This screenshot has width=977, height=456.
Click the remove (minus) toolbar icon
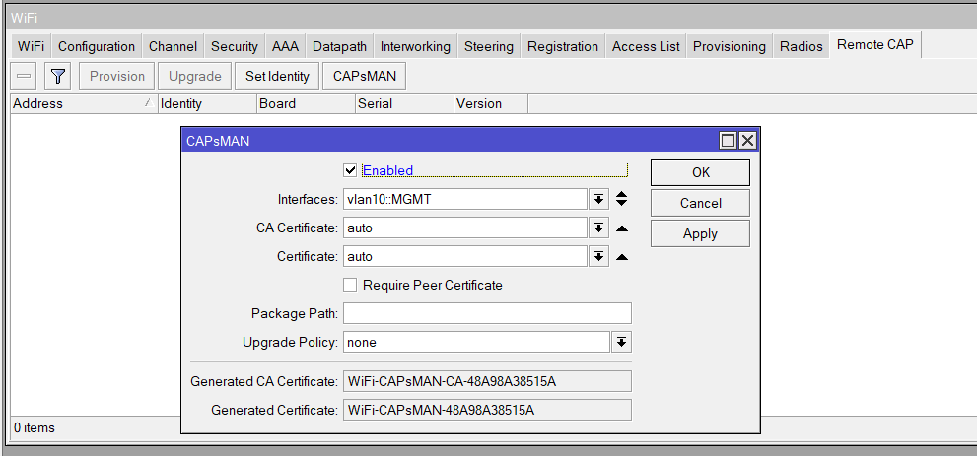(23, 76)
